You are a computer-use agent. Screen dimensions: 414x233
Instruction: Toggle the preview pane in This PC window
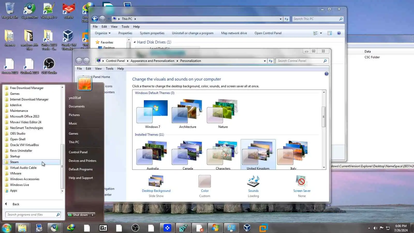pos(329,33)
